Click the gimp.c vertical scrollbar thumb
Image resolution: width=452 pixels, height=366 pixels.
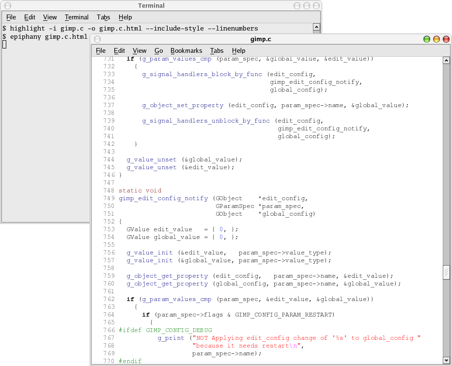[x=446, y=272]
